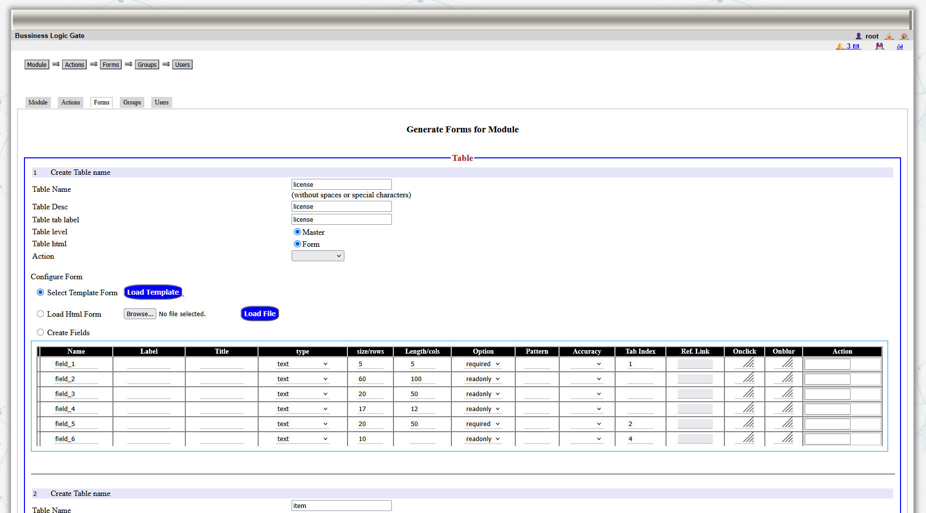Click the Browse... file chooser button

[x=140, y=314]
